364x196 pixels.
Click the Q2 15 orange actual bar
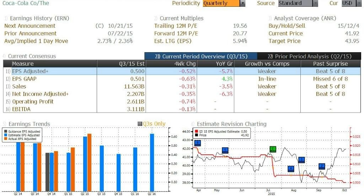(x=89, y=162)
